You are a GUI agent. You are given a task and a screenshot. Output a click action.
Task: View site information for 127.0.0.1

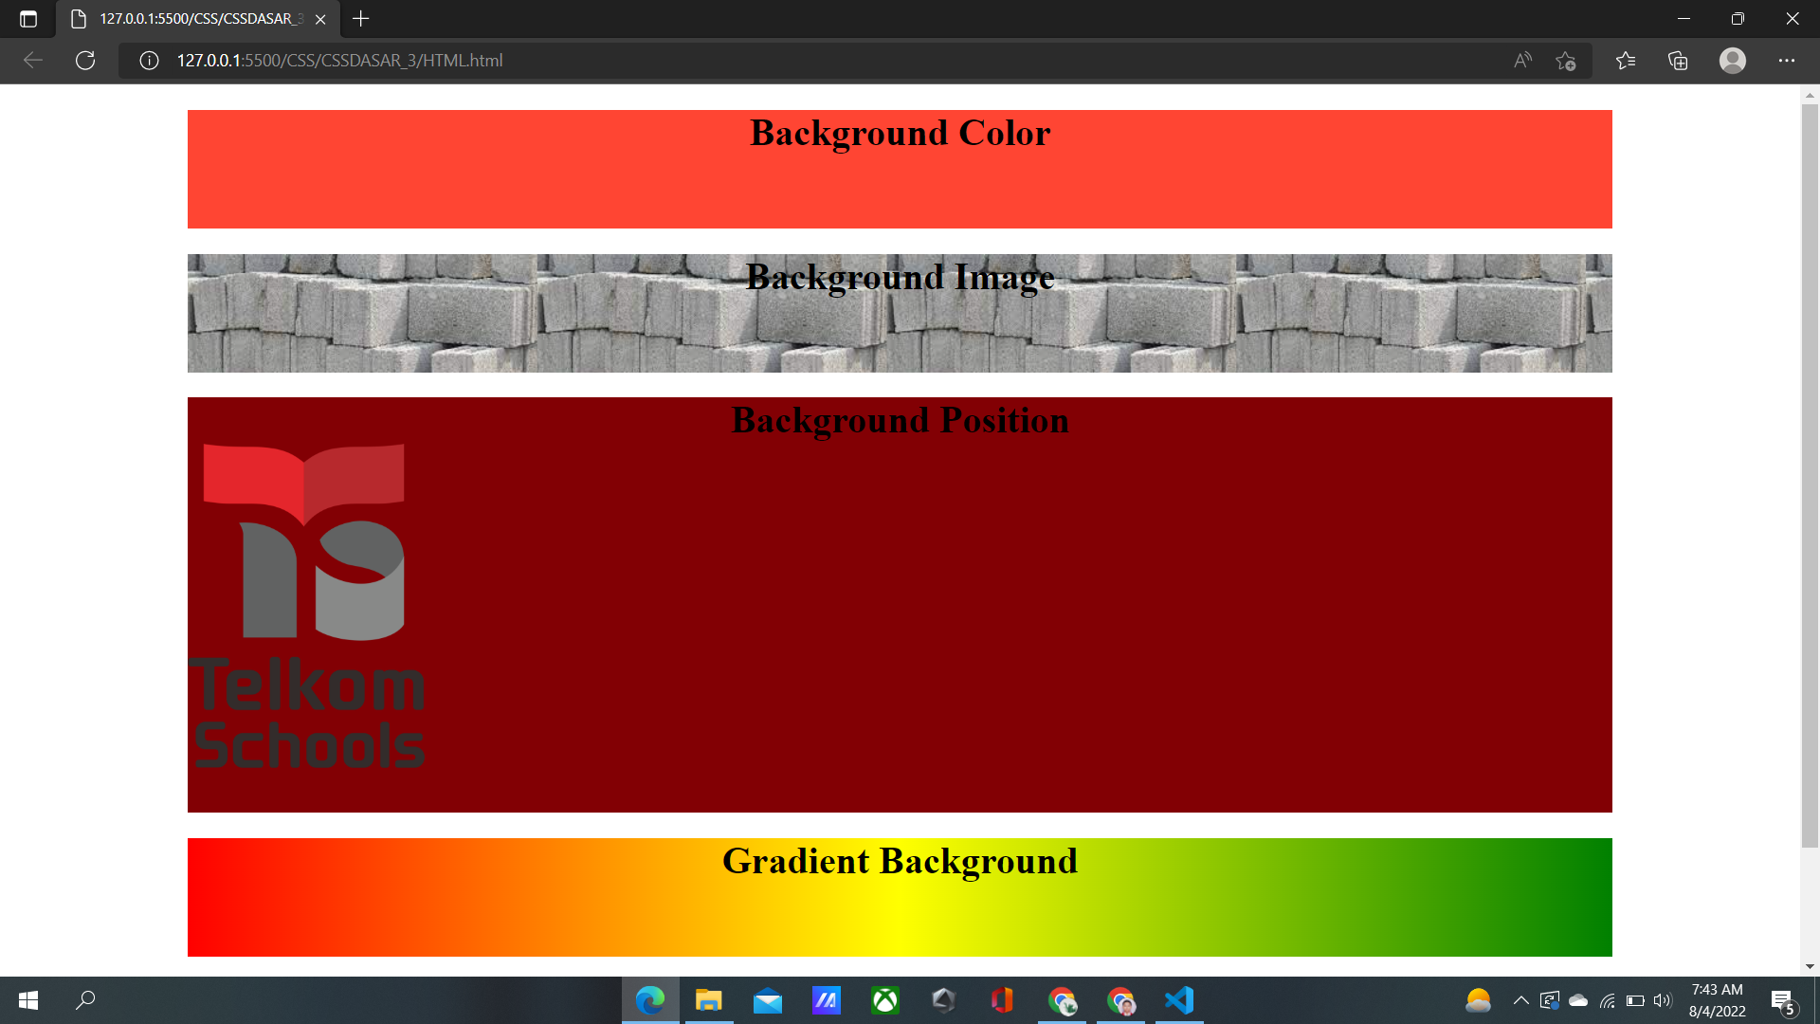149,61
